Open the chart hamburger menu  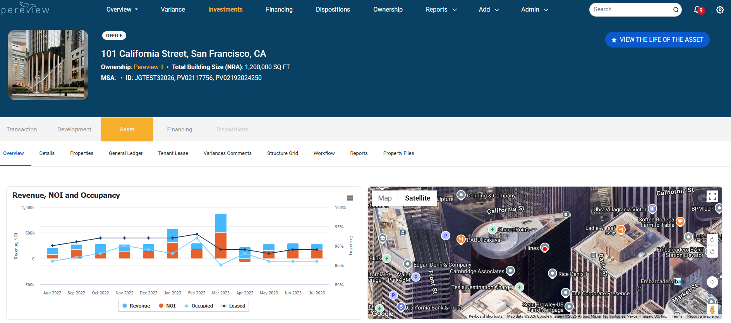pos(350,198)
